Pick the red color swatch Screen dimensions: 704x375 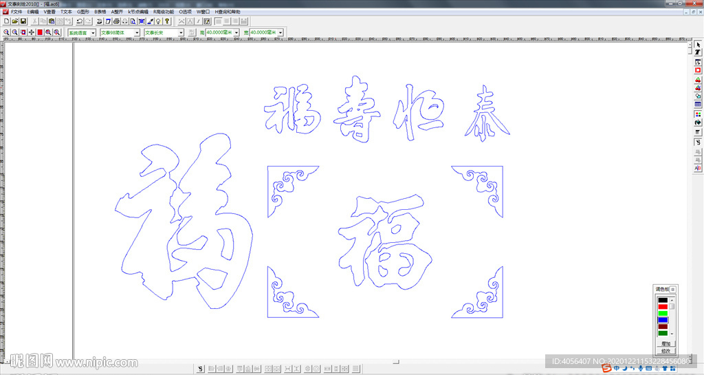click(x=663, y=307)
